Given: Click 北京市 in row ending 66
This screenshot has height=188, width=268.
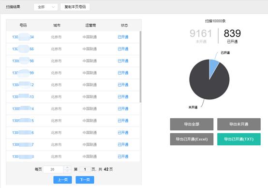Looking at the screenshot, I should [56, 49].
